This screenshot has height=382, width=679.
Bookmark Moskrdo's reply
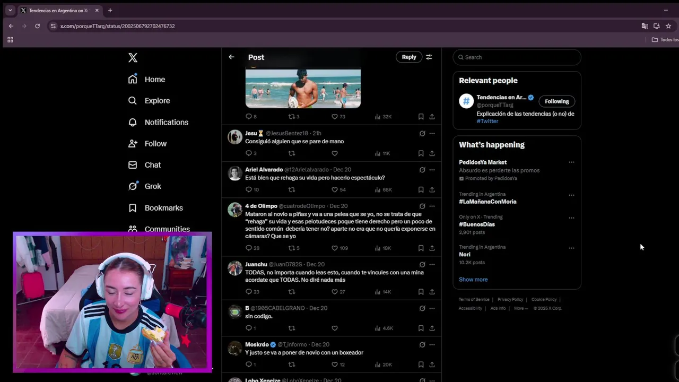pyautogui.click(x=421, y=364)
